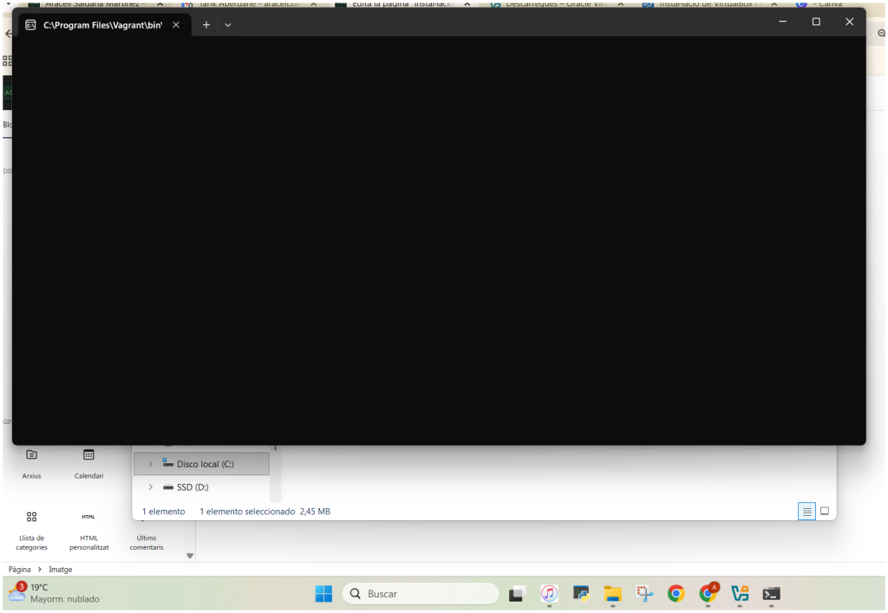Expand the Disco local (C:) tree node
Viewport: 888px width, 613px height.
(x=150, y=465)
